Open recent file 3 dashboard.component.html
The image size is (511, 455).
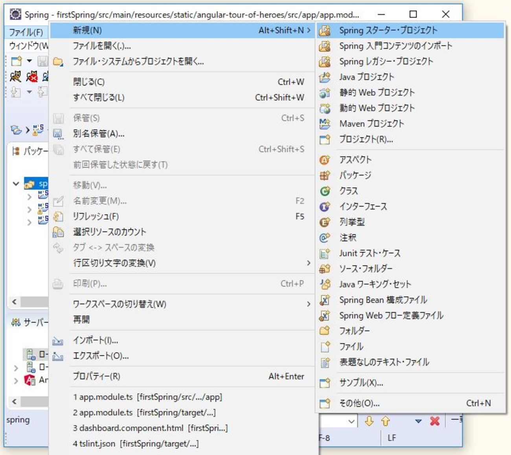(x=182, y=428)
